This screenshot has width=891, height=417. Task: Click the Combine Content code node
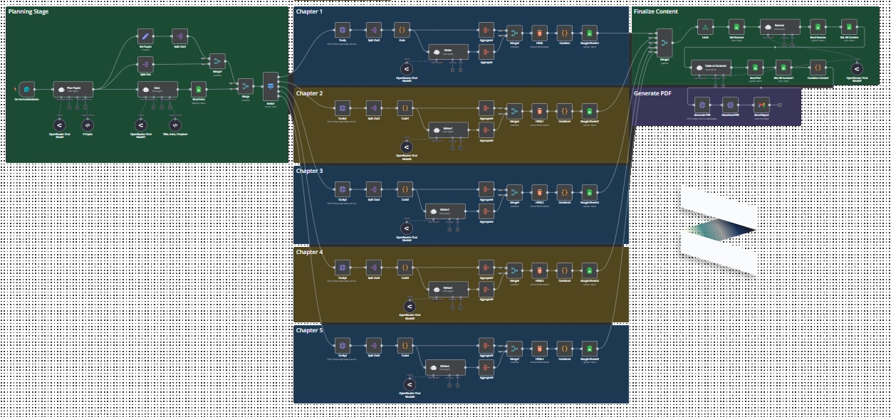point(817,68)
